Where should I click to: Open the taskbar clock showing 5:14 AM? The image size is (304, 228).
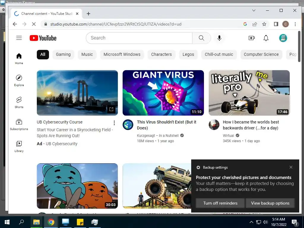point(278,222)
